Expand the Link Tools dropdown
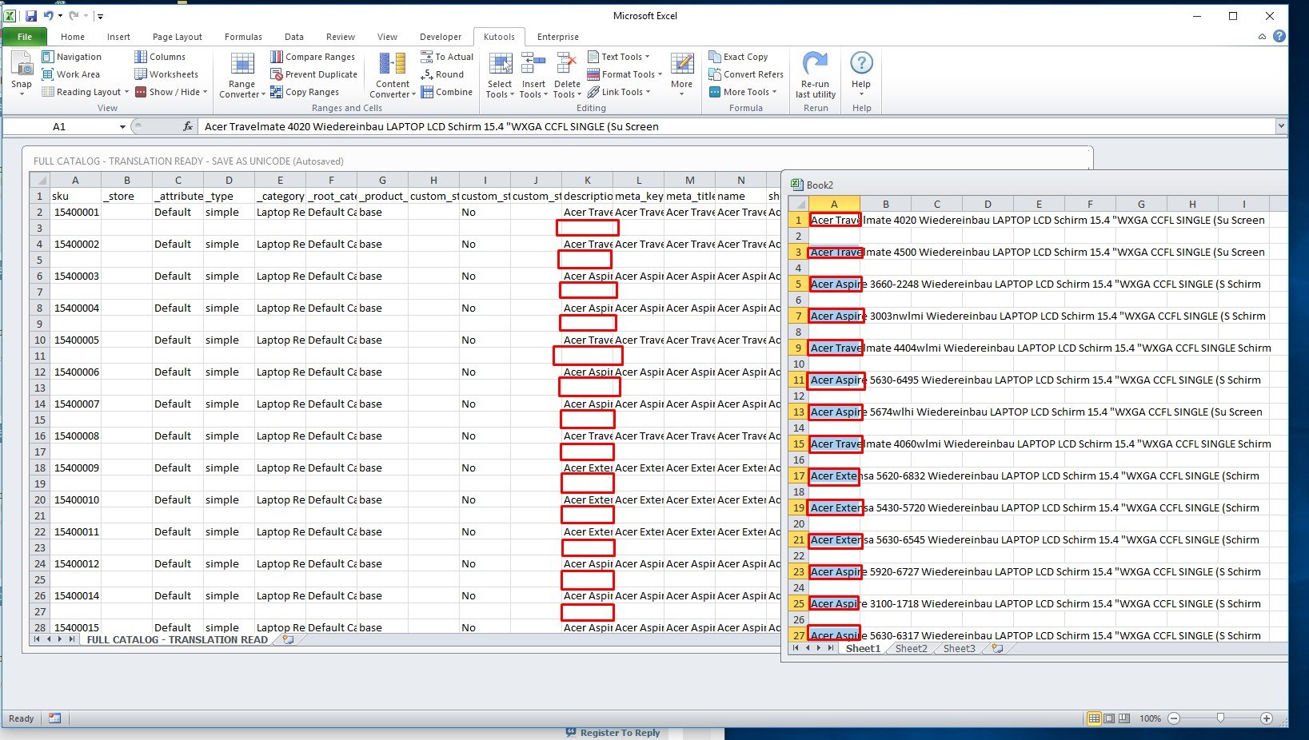This screenshot has height=740, width=1309. (648, 92)
